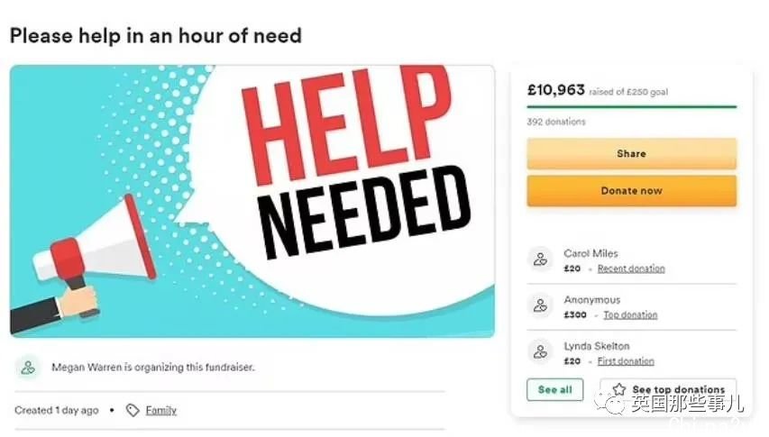The width and height of the screenshot is (769, 437).
Task: Click organizer Megan Warren's avatar icon
Action: (x=28, y=367)
